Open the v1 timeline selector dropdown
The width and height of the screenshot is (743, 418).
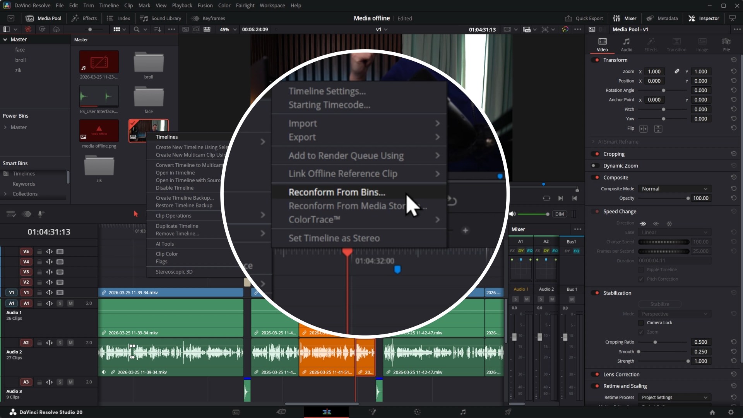tap(382, 29)
